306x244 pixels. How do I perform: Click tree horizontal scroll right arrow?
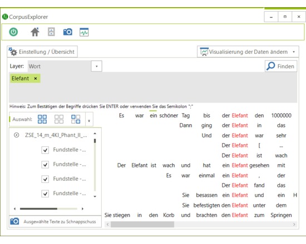[x=82, y=209]
